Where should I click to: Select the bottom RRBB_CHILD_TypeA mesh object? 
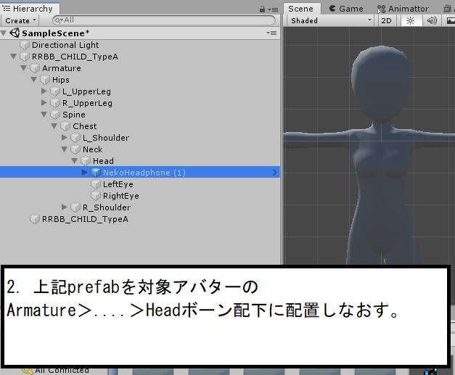[85, 219]
